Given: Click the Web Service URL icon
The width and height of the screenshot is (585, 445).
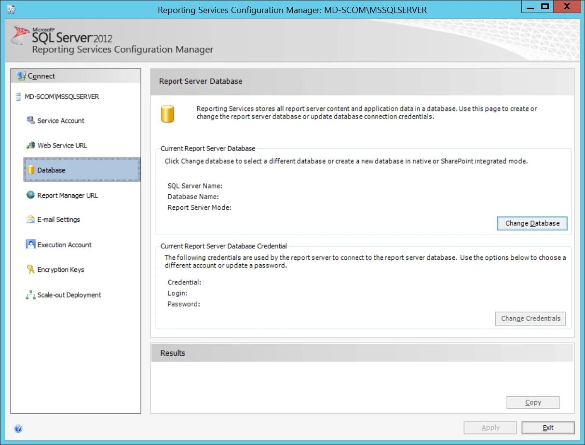Looking at the screenshot, I should 30,145.
